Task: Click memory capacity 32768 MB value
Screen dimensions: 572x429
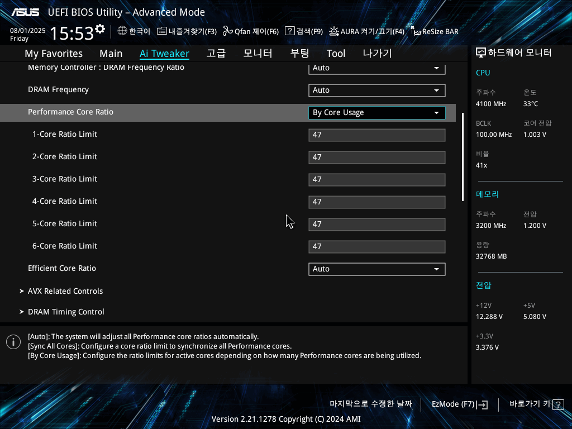Action: (492, 256)
